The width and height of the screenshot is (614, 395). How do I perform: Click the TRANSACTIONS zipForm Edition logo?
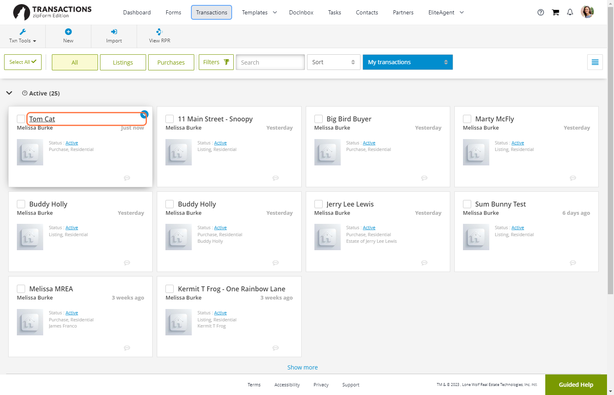pos(52,12)
